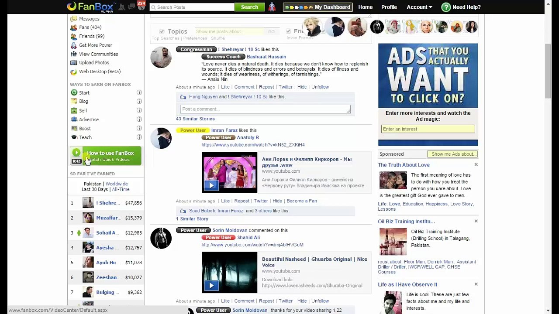Viewport: 559px width, 314px height.
Task: Toggle the Friends filter checkbox
Action: click(288, 31)
